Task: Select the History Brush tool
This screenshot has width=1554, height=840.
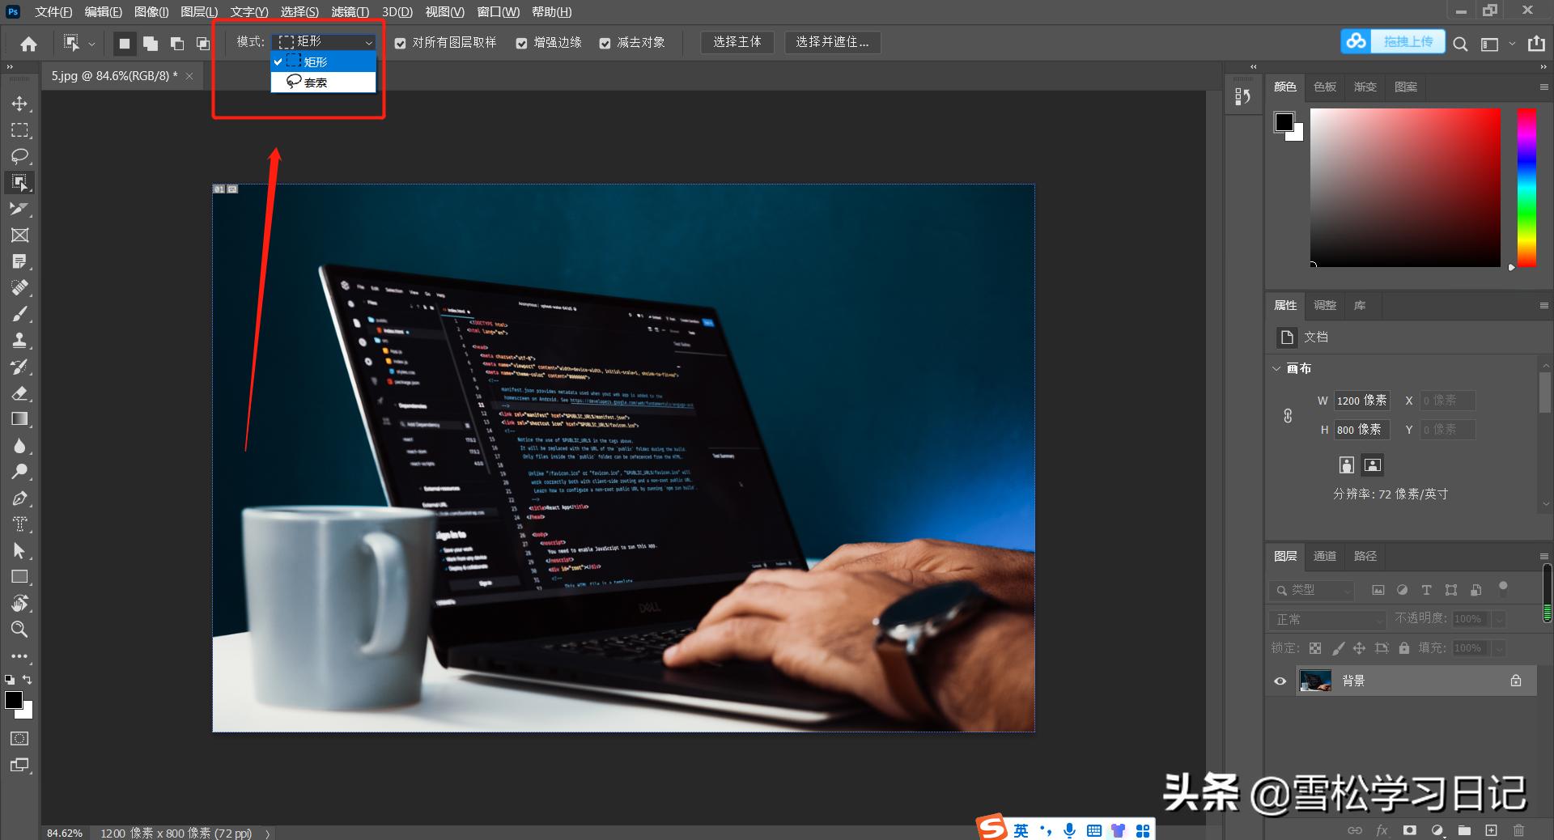Action: coord(19,367)
